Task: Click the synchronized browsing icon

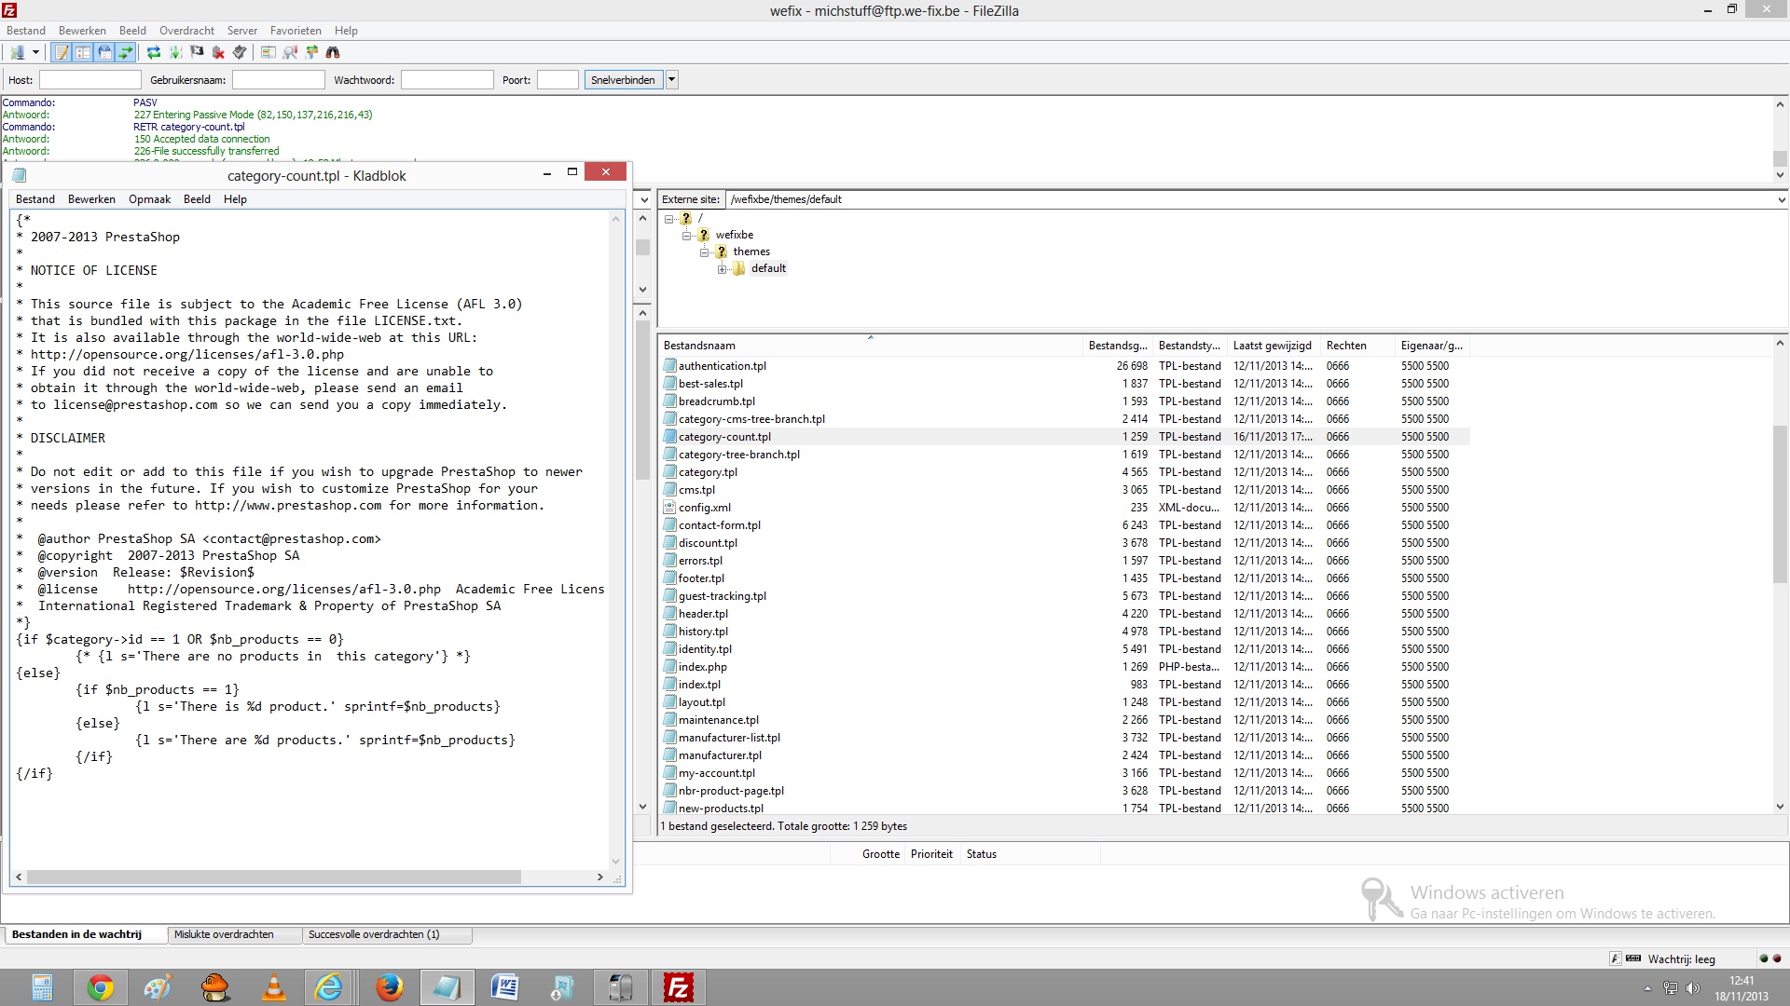Action: 311,52
